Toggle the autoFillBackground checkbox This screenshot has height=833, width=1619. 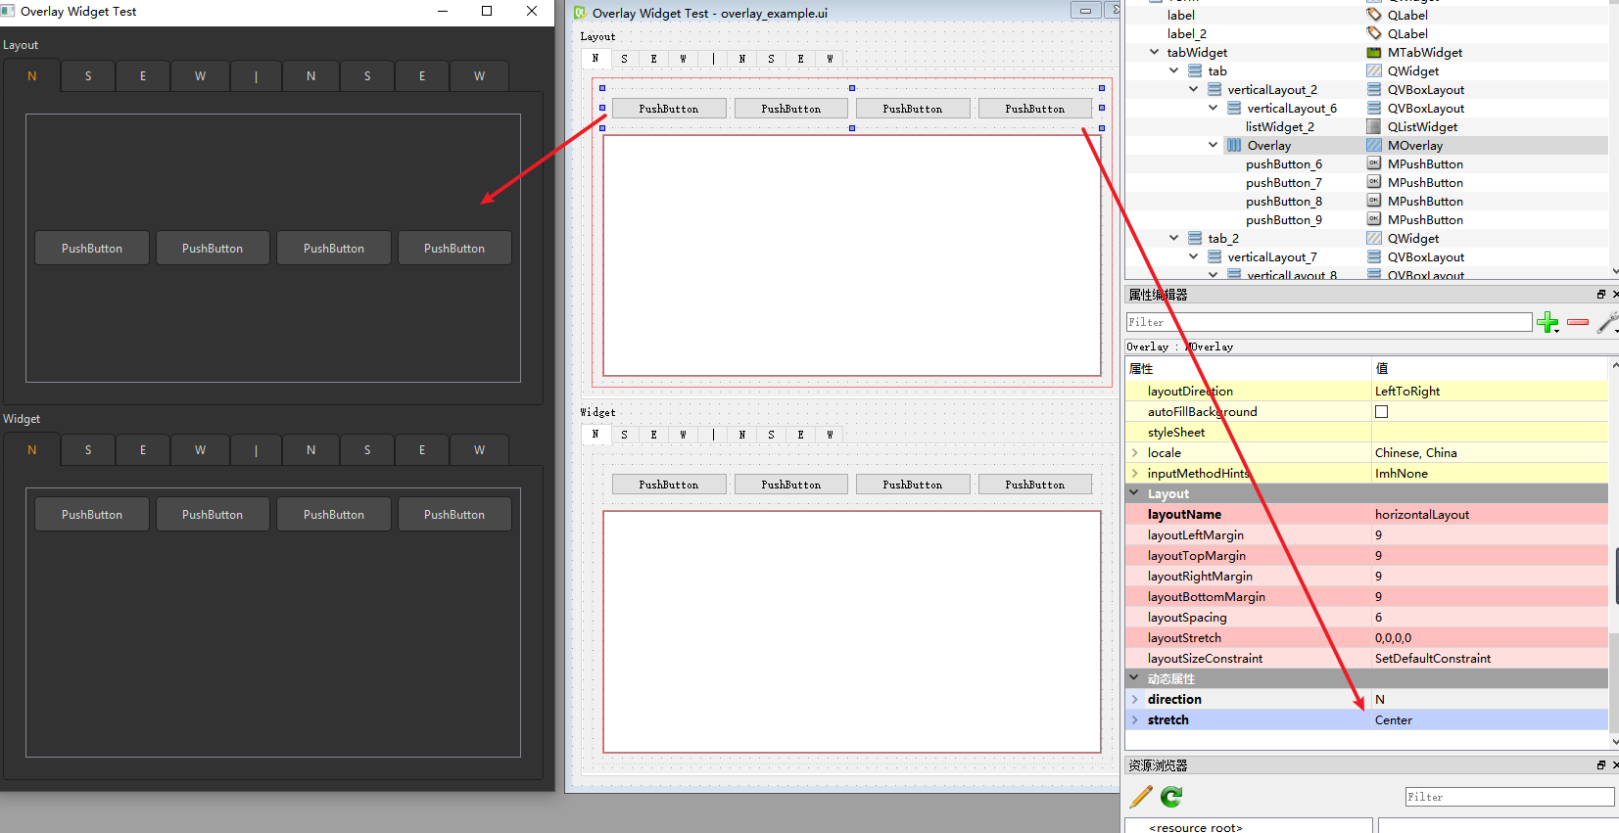coord(1381,412)
